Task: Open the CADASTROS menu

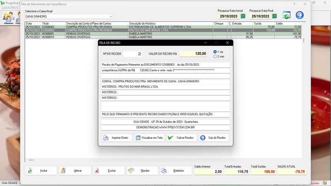Action: [10, 8]
